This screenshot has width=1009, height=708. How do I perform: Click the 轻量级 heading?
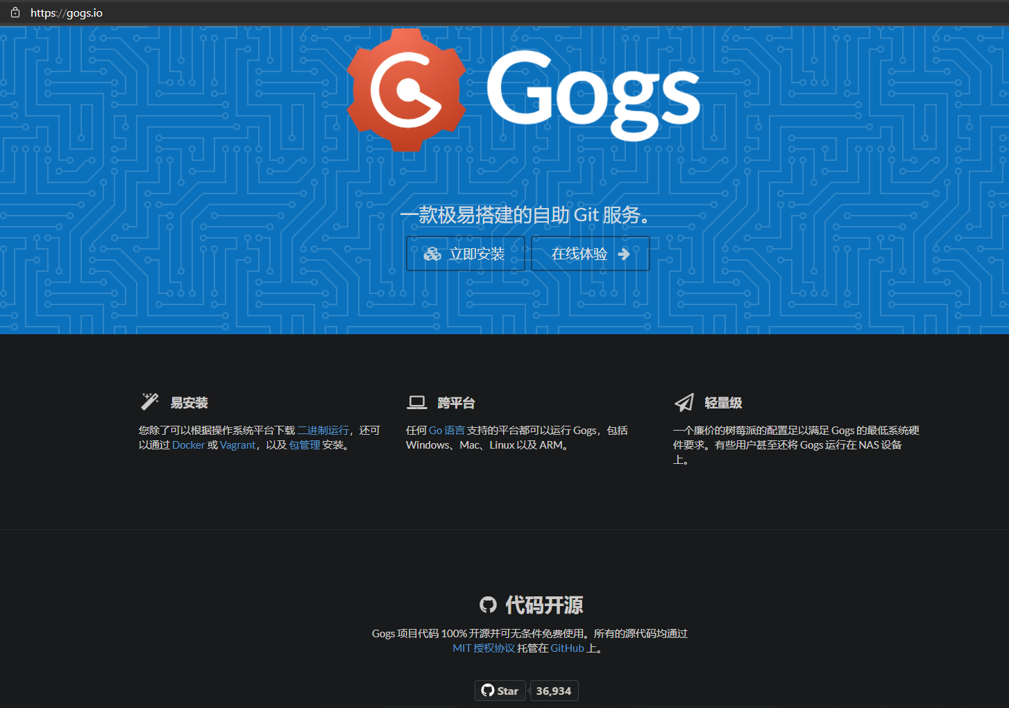(724, 403)
